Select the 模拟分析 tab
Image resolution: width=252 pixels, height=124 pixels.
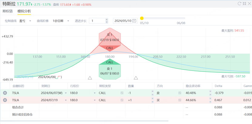24,11
